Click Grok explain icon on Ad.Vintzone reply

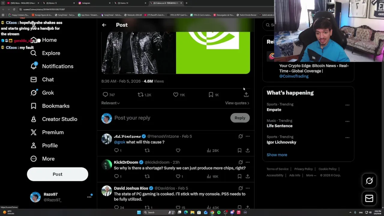point(241,136)
